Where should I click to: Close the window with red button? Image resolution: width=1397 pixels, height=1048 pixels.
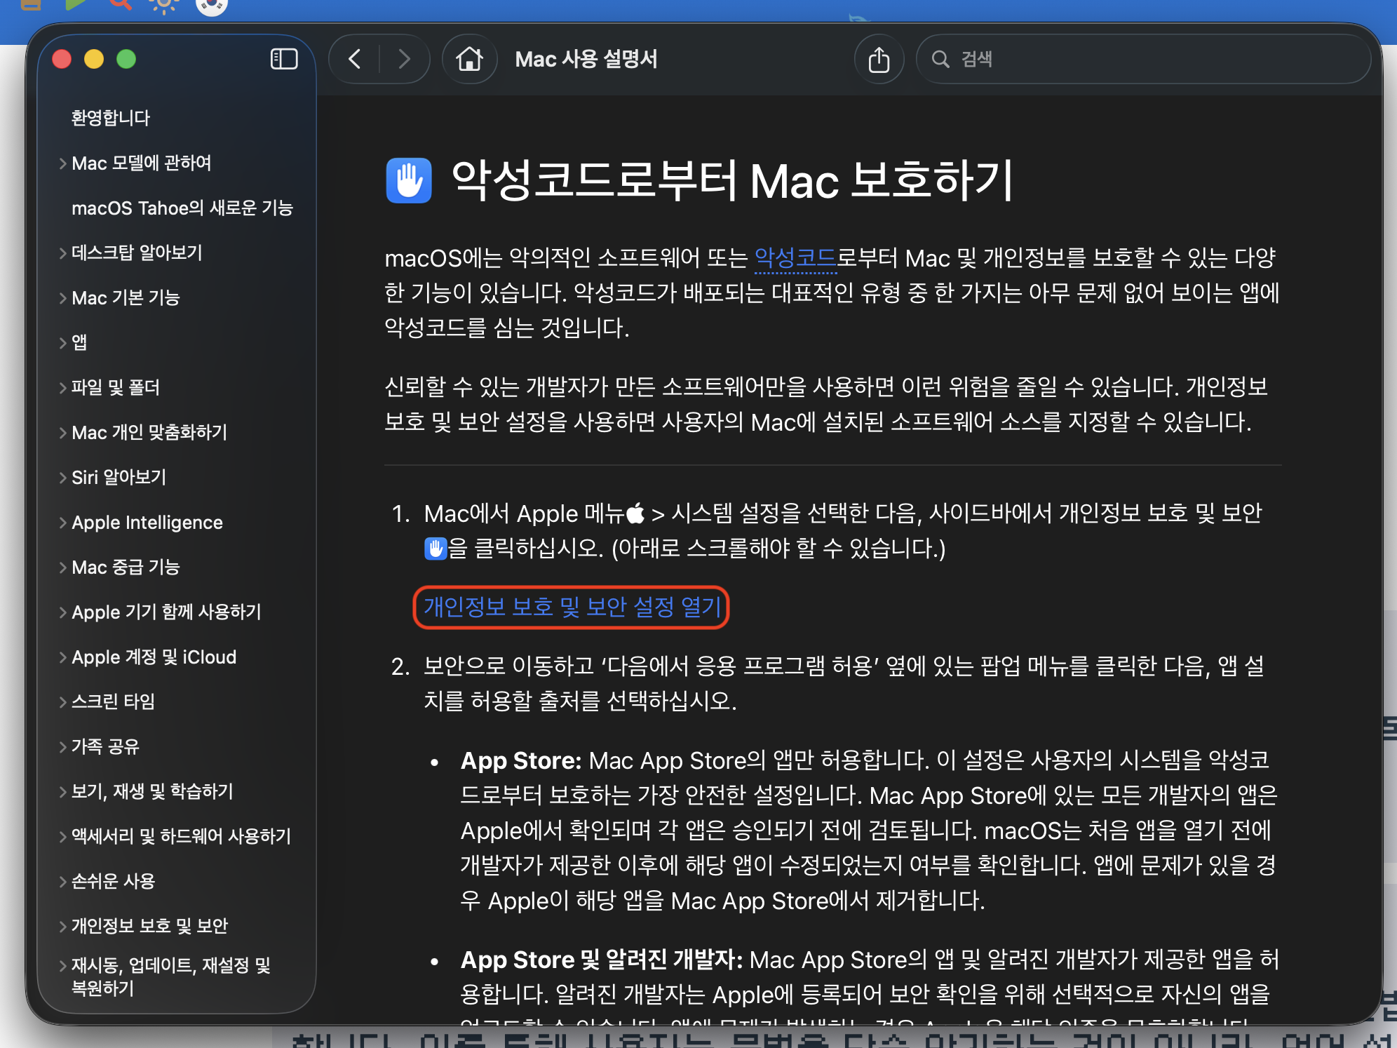[x=62, y=59]
